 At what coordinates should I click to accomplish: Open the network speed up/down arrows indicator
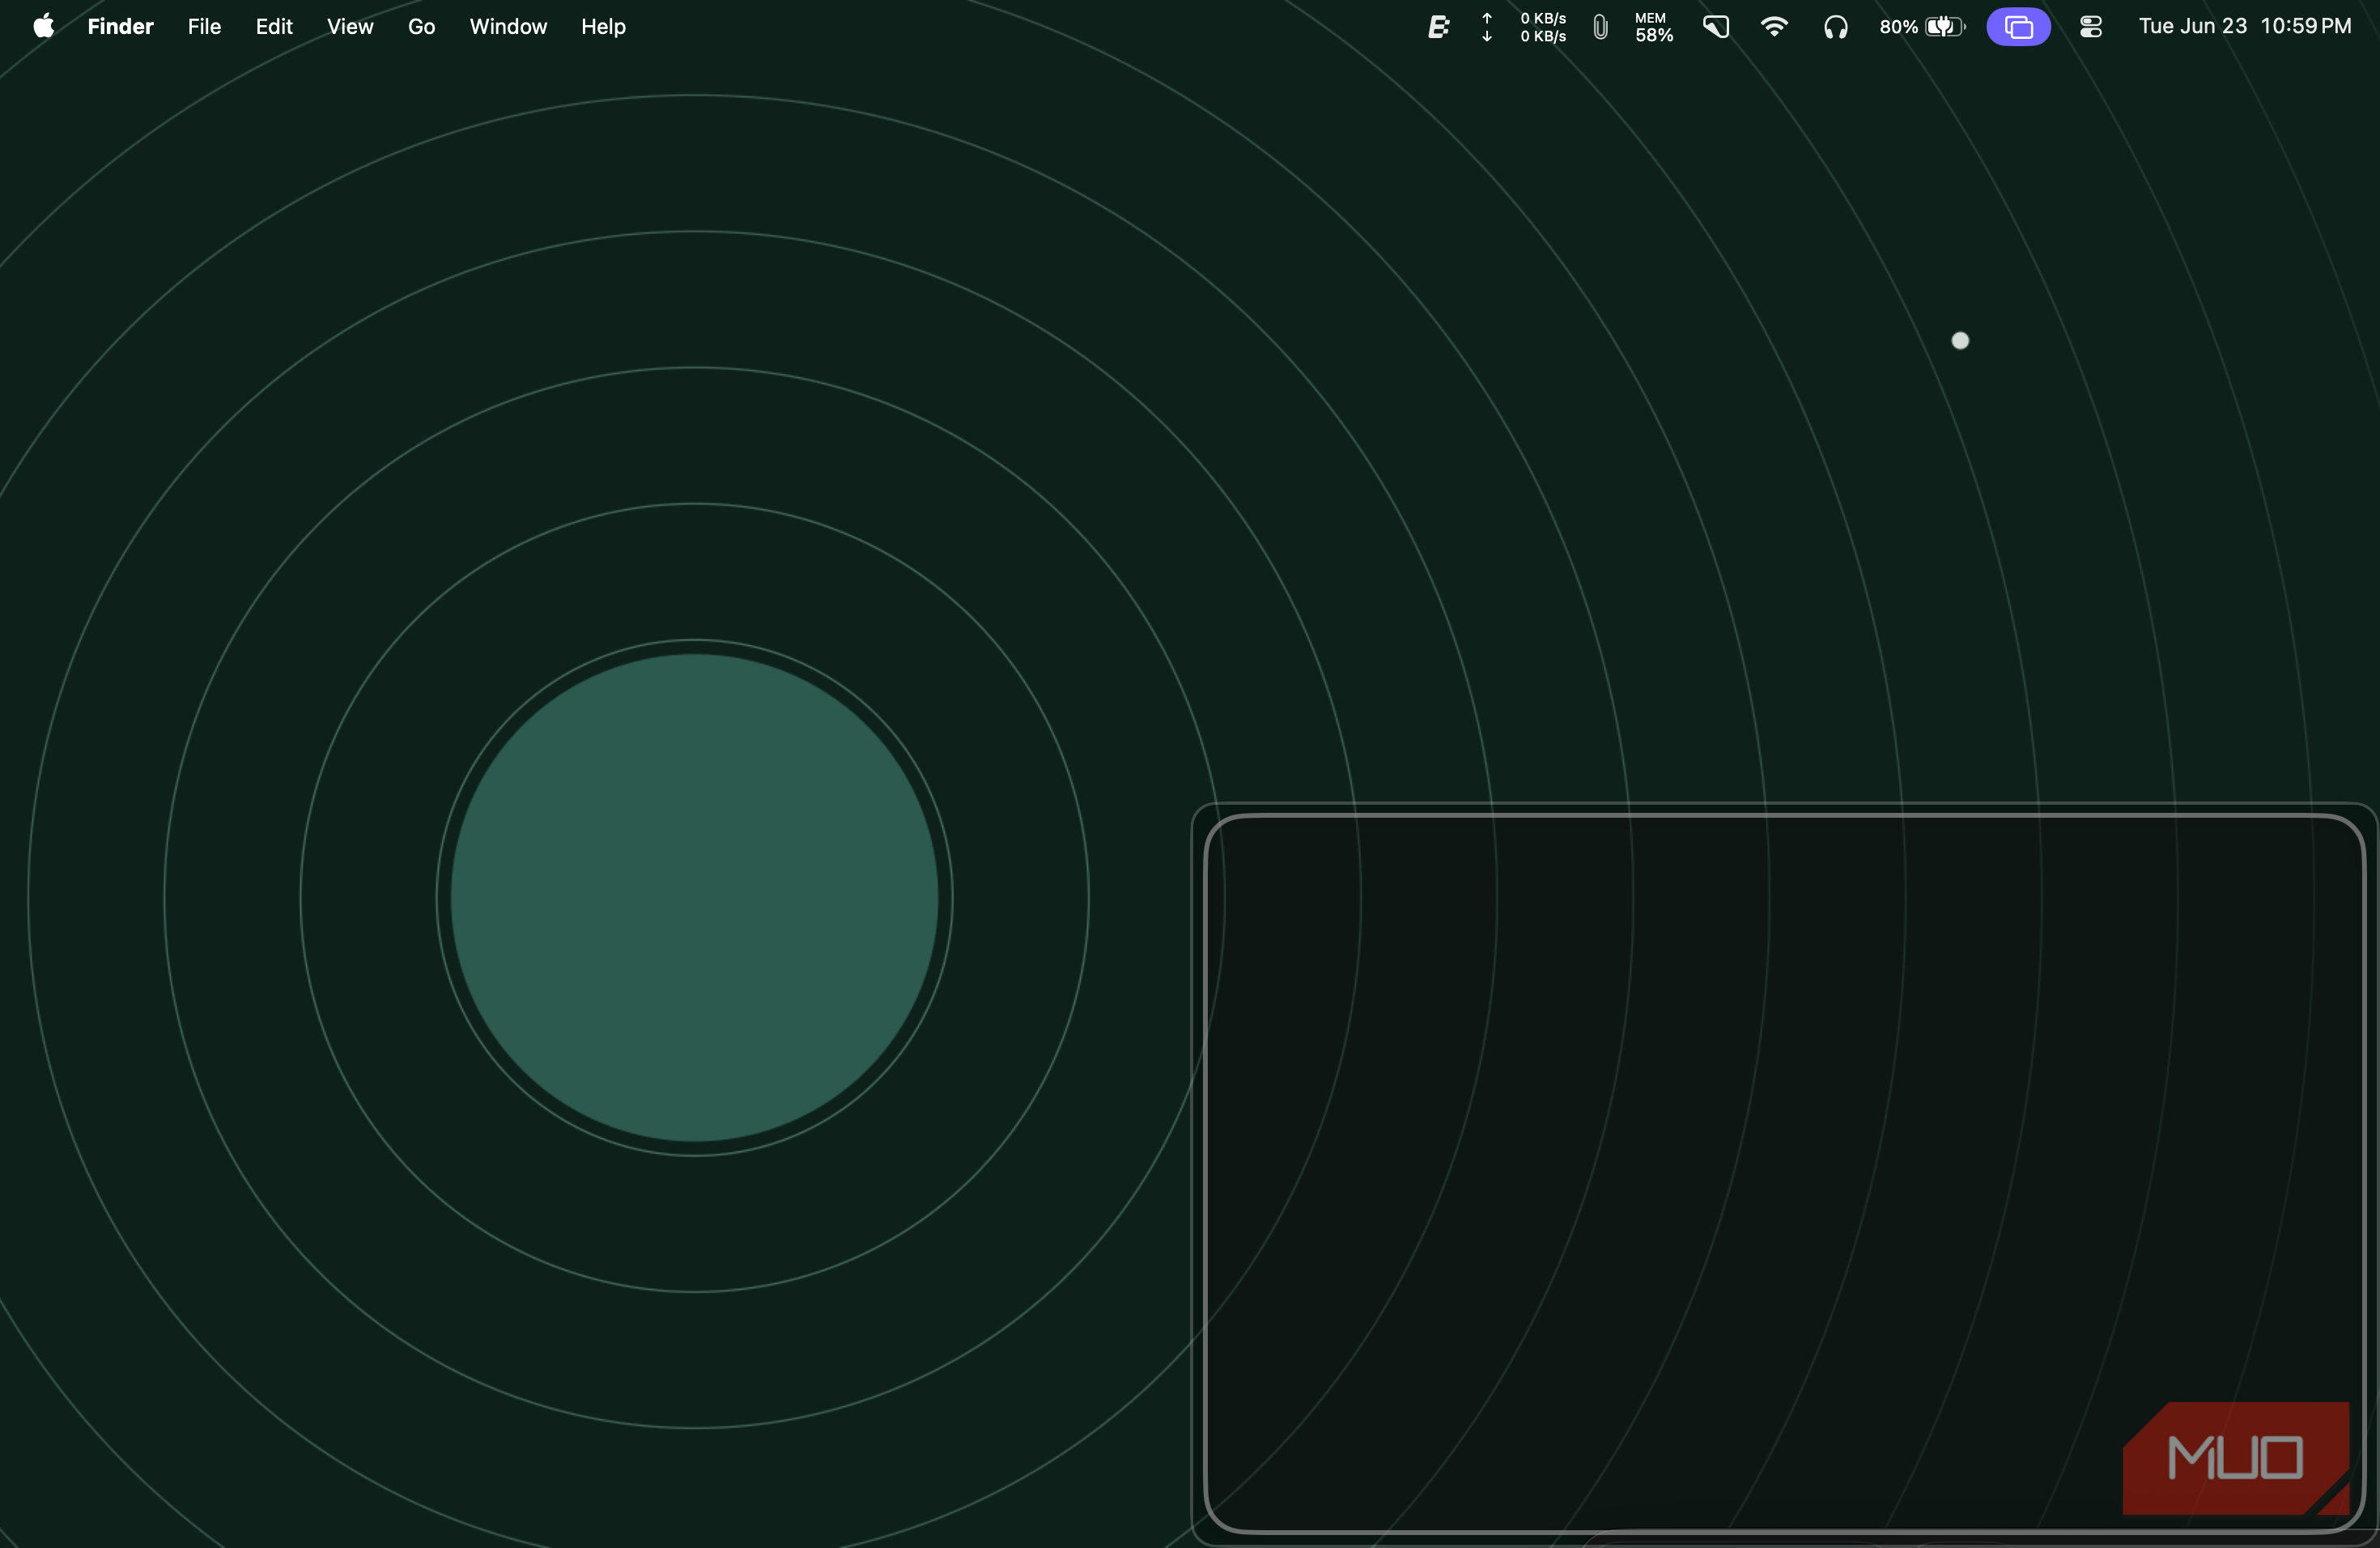pos(1487,27)
